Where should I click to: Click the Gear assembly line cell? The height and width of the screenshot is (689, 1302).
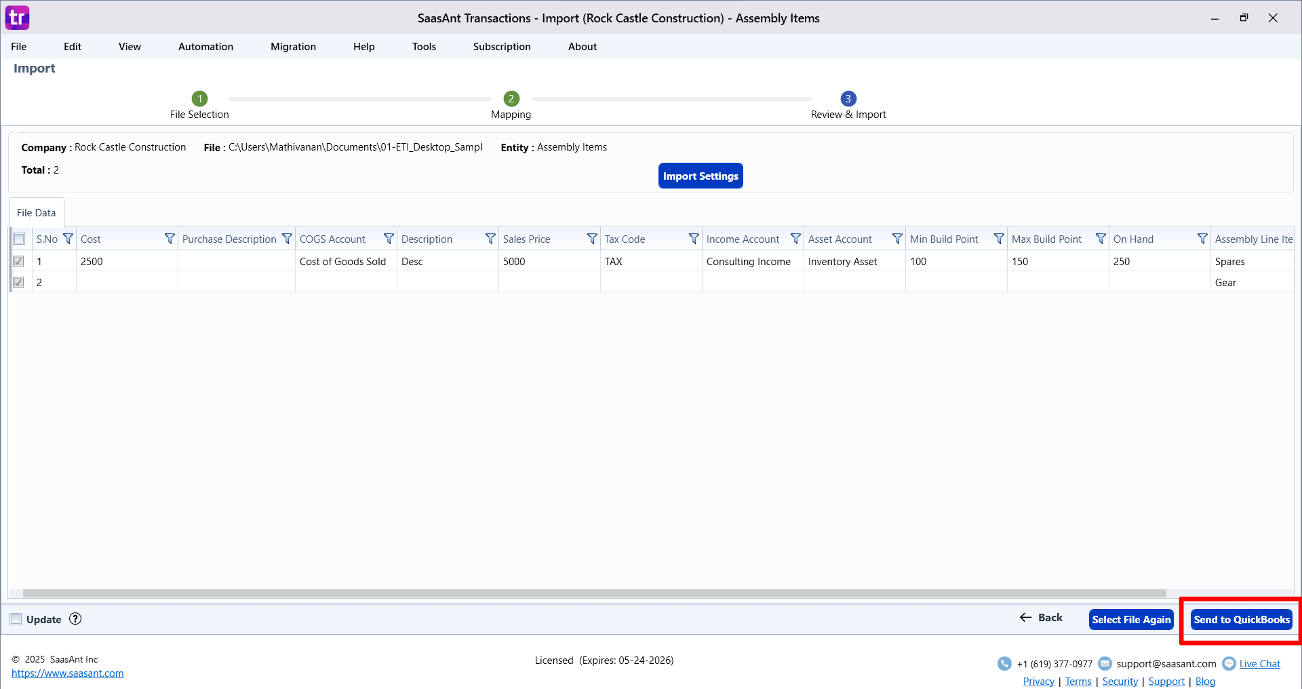click(x=1252, y=282)
